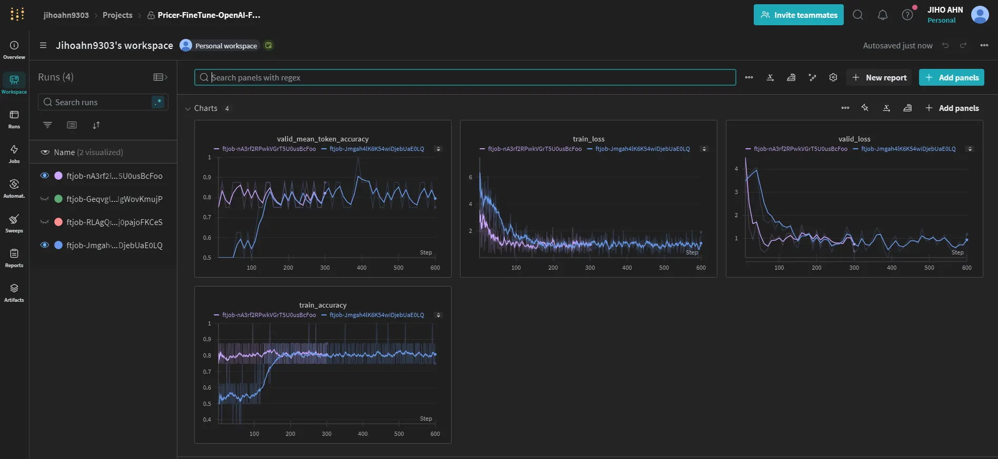998x459 pixels.
Task: Collapse the Charts section chevron
Action: click(x=188, y=109)
